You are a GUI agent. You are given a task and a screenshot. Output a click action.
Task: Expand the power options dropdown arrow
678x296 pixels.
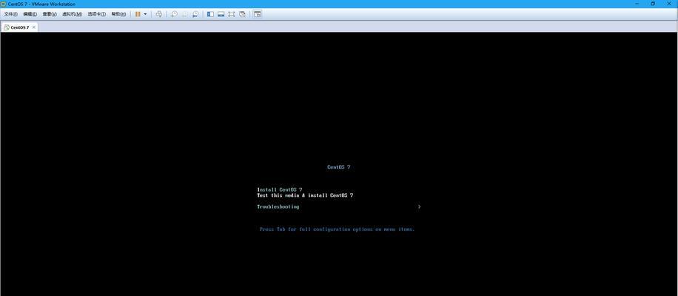click(x=145, y=14)
